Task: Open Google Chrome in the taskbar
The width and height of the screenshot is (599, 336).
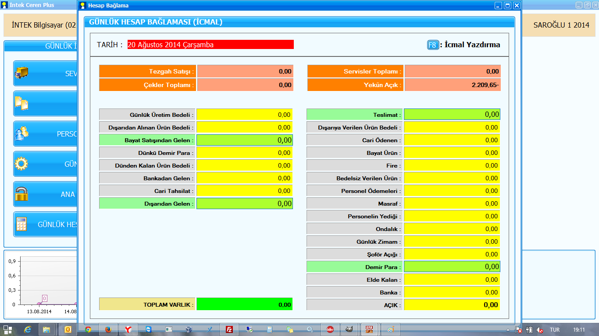Action: (x=88, y=329)
